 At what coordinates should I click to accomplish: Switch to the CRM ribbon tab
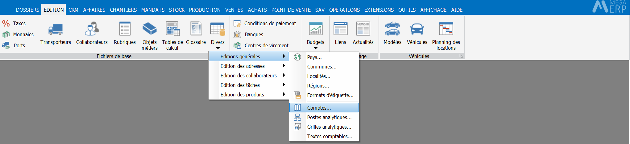[73, 10]
